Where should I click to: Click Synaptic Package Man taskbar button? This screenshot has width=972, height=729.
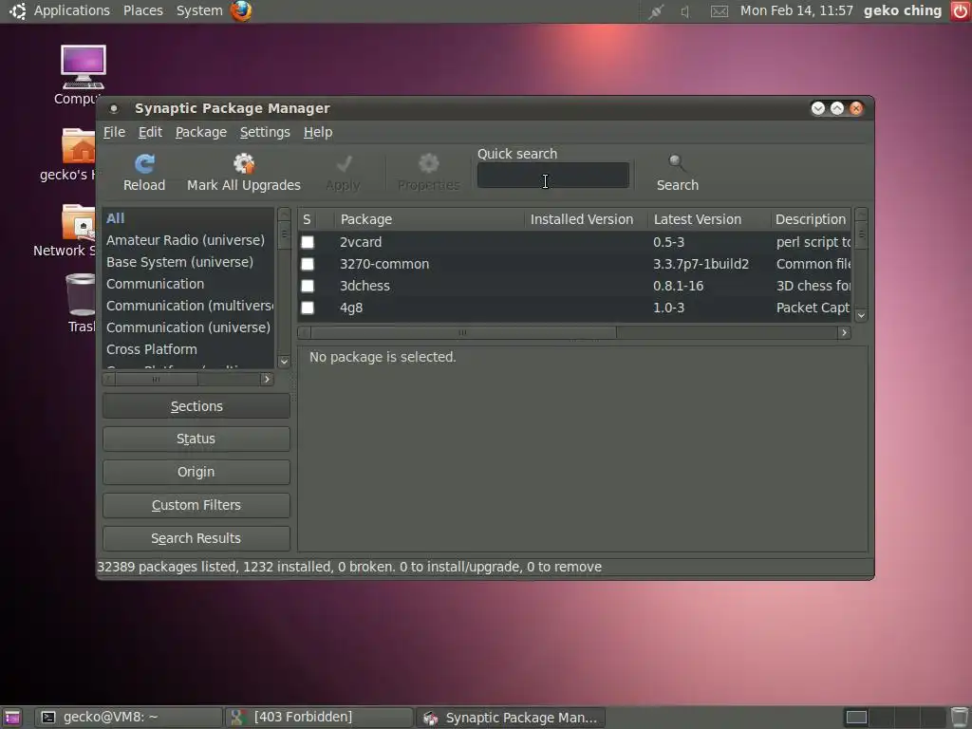tap(510, 718)
